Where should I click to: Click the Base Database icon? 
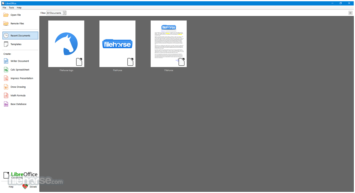tap(6, 104)
